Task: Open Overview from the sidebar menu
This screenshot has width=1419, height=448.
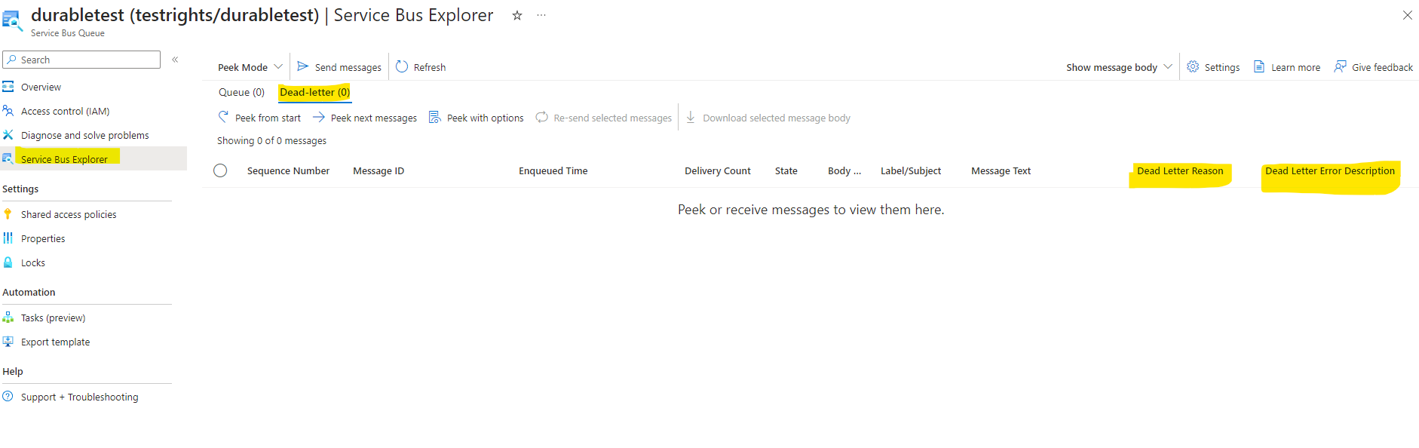Action: (x=41, y=87)
